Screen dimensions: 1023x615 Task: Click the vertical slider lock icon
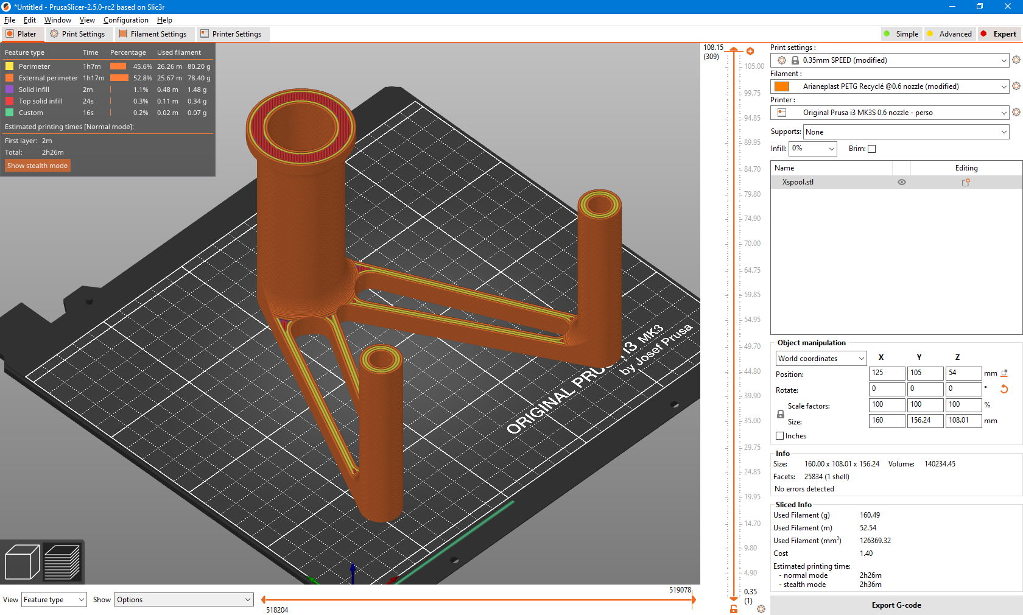click(734, 609)
